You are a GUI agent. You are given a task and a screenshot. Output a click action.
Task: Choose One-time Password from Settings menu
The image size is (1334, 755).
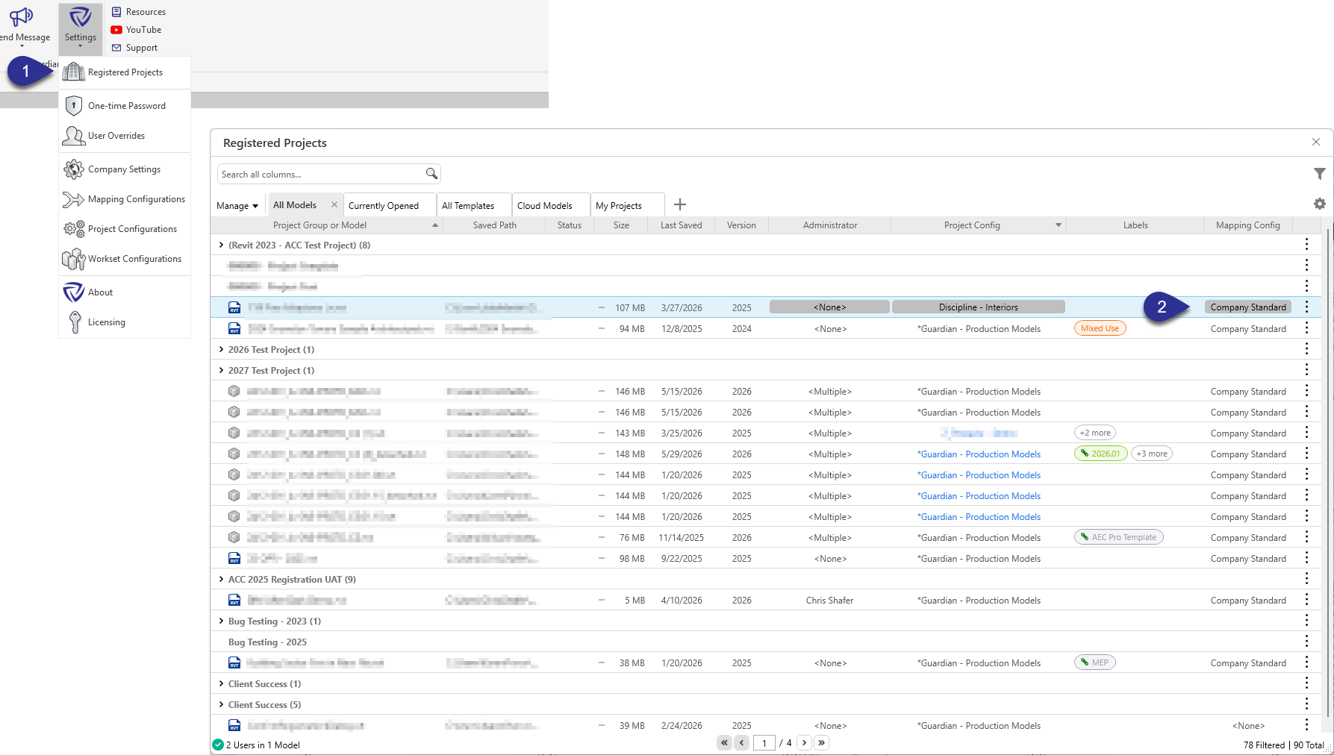tap(125, 106)
